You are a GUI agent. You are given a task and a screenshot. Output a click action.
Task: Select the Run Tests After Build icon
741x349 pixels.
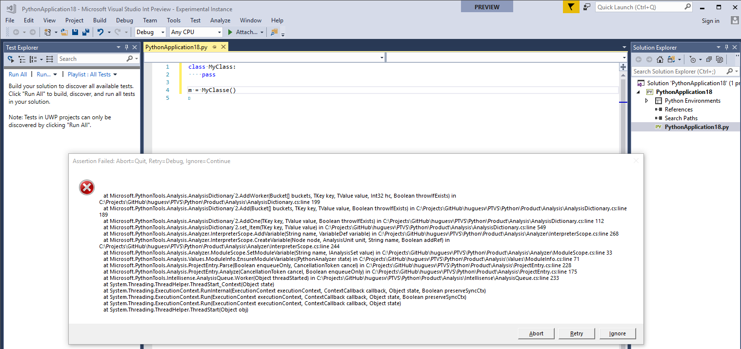tap(10, 59)
